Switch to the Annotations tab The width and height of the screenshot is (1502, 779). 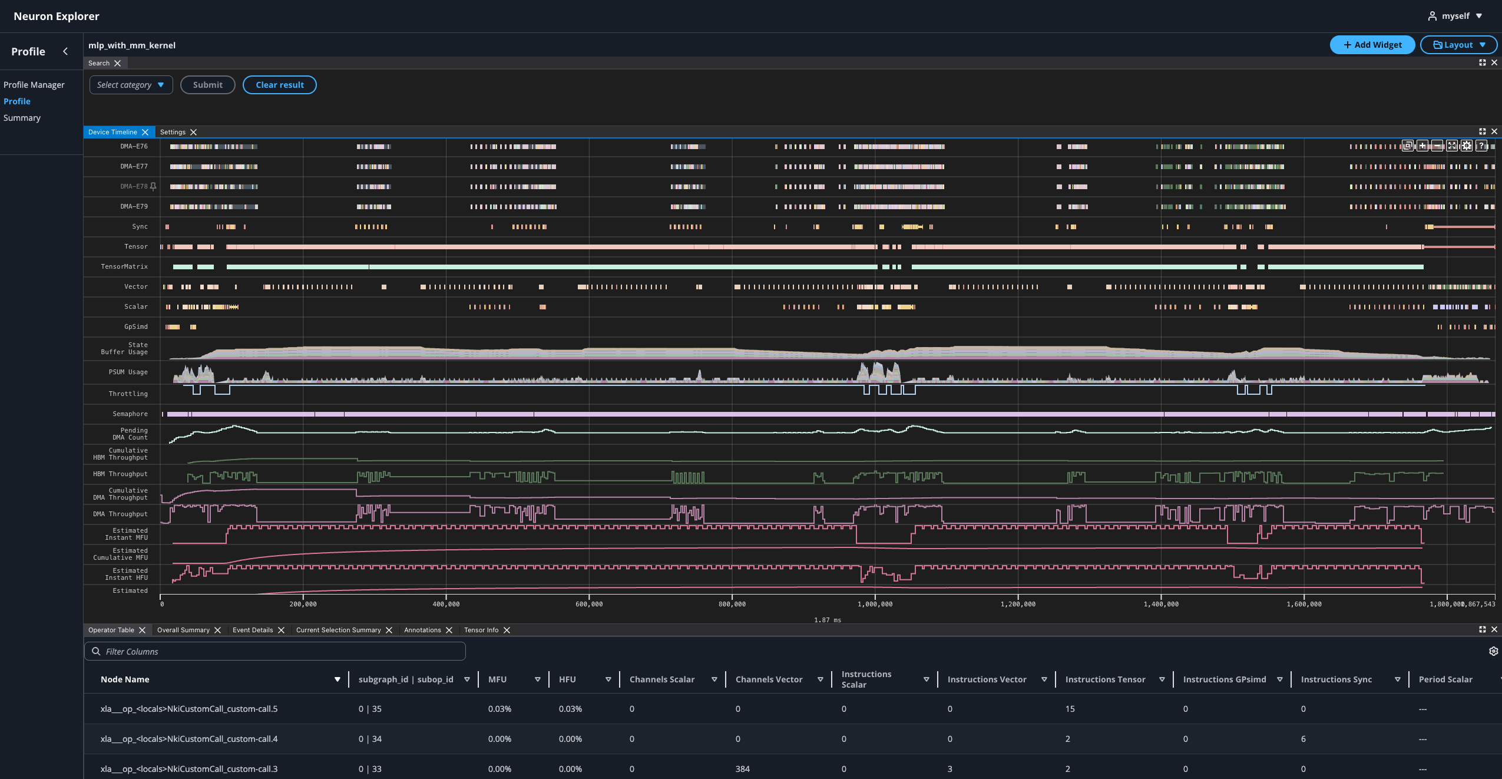pyautogui.click(x=422, y=630)
